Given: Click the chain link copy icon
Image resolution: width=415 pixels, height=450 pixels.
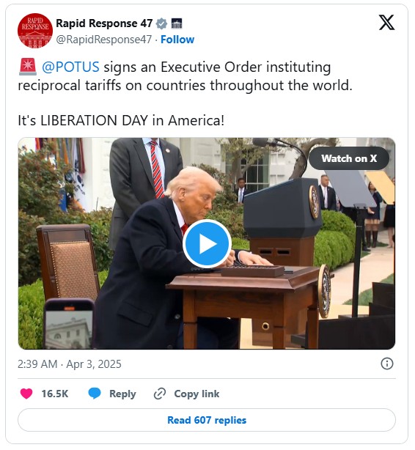Looking at the screenshot, I should (160, 394).
